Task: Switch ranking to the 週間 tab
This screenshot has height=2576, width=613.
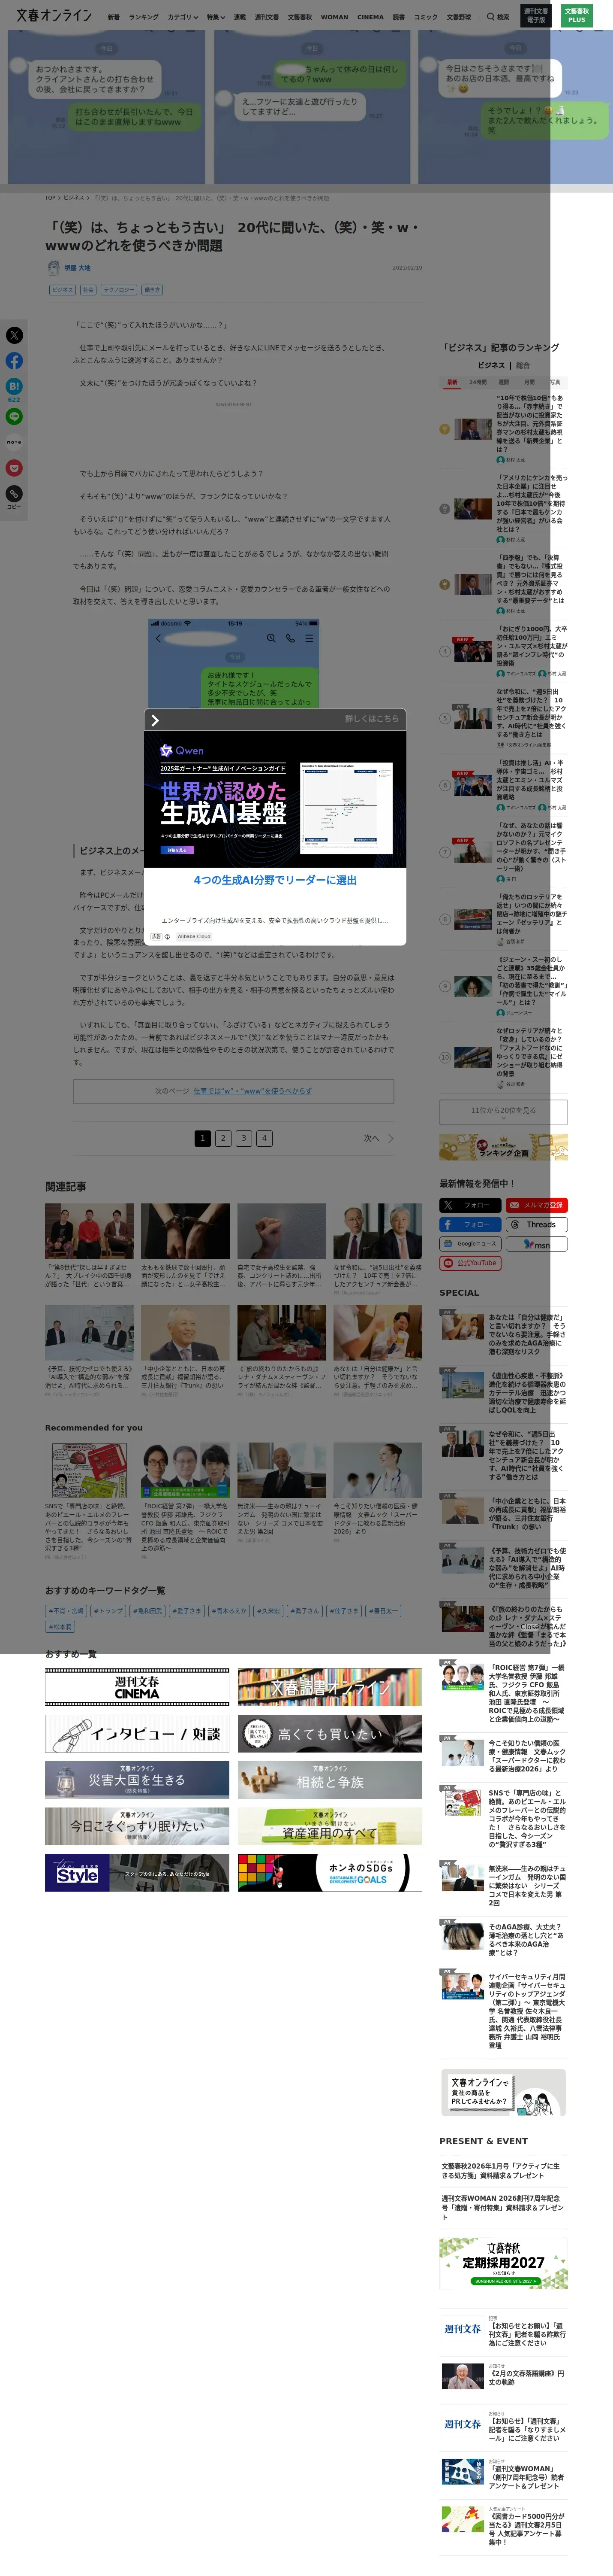Action: coord(504,382)
